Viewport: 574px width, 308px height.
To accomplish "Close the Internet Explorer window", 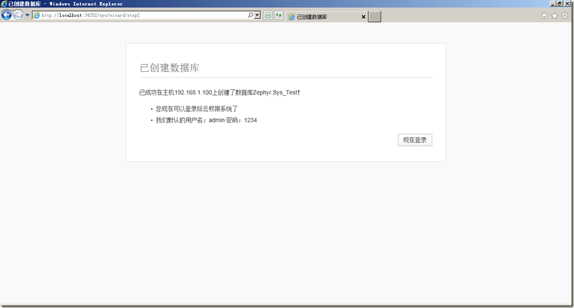I will (x=568, y=4).
